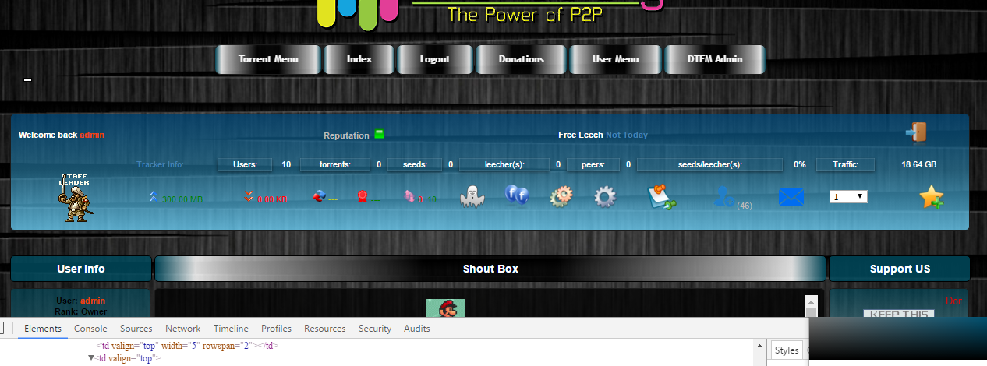The height and width of the screenshot is (366, 987).
Task: Click the blue envelope mail icon
Action: click(791, 198)
